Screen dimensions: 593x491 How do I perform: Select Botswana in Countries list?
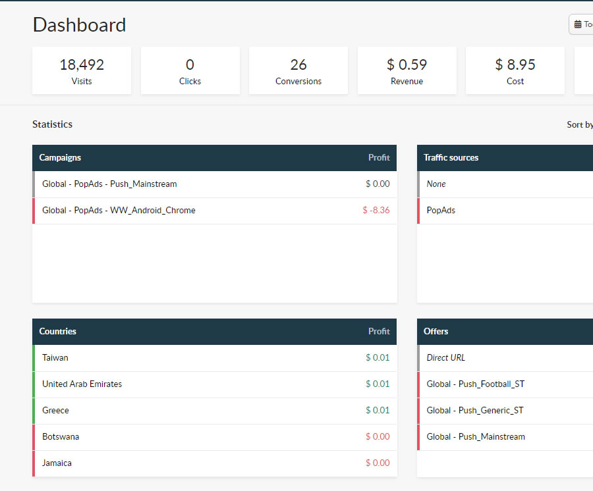pos(214,437)
